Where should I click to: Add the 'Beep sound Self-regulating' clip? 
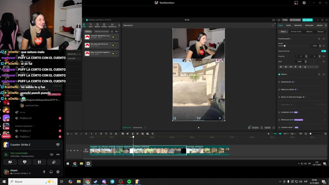point(116,53)
